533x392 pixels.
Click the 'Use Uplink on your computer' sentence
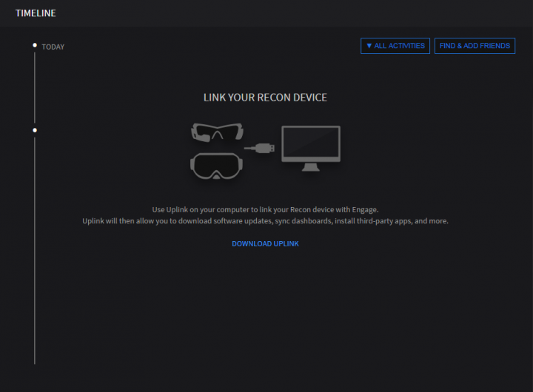[265, 209]
